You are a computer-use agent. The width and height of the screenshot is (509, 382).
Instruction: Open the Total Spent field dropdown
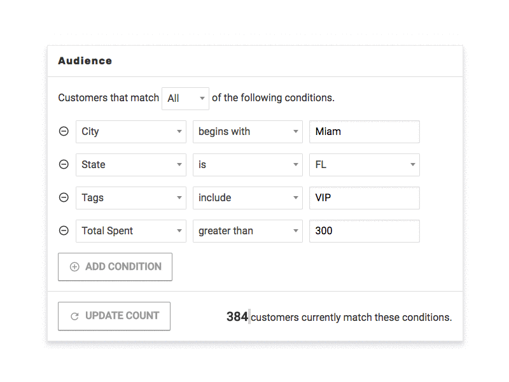click(131, 231)
